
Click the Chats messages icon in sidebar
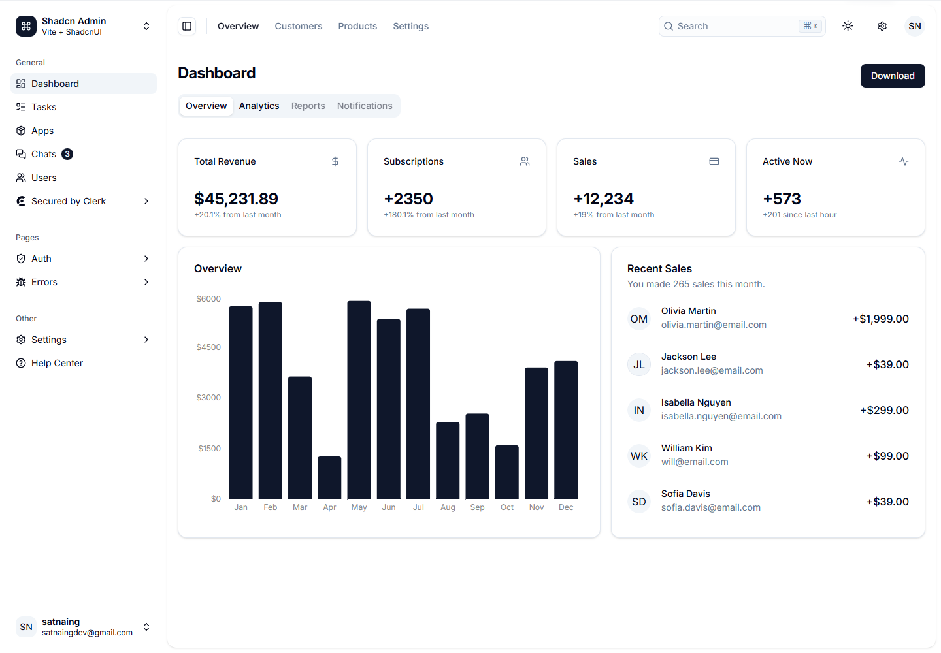(x=21, y=154)
